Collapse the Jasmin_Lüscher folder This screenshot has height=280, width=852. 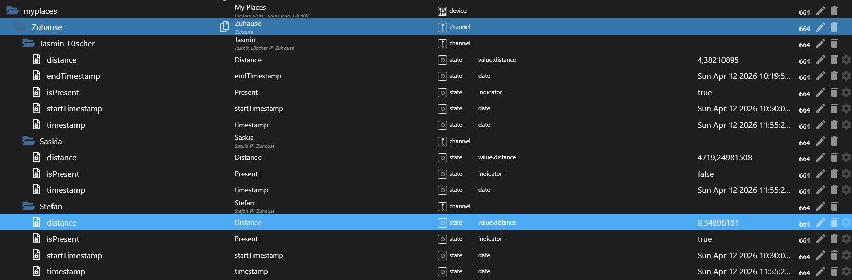coord(29,43)
